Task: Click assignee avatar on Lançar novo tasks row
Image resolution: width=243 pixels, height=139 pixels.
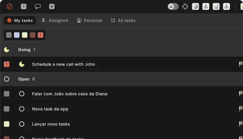Action: pos(241,124)
